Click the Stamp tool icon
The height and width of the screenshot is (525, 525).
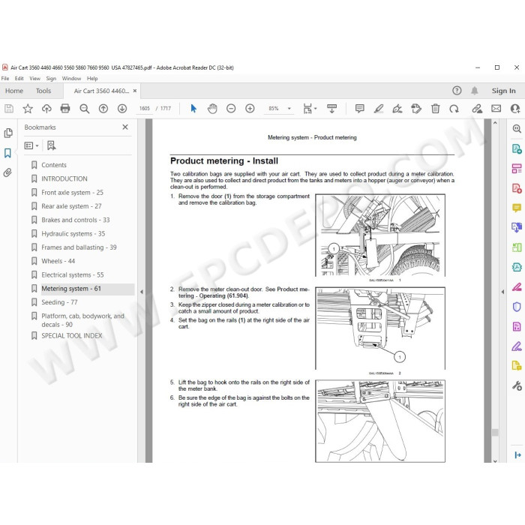pyautogui.click(x=416, y=109)
